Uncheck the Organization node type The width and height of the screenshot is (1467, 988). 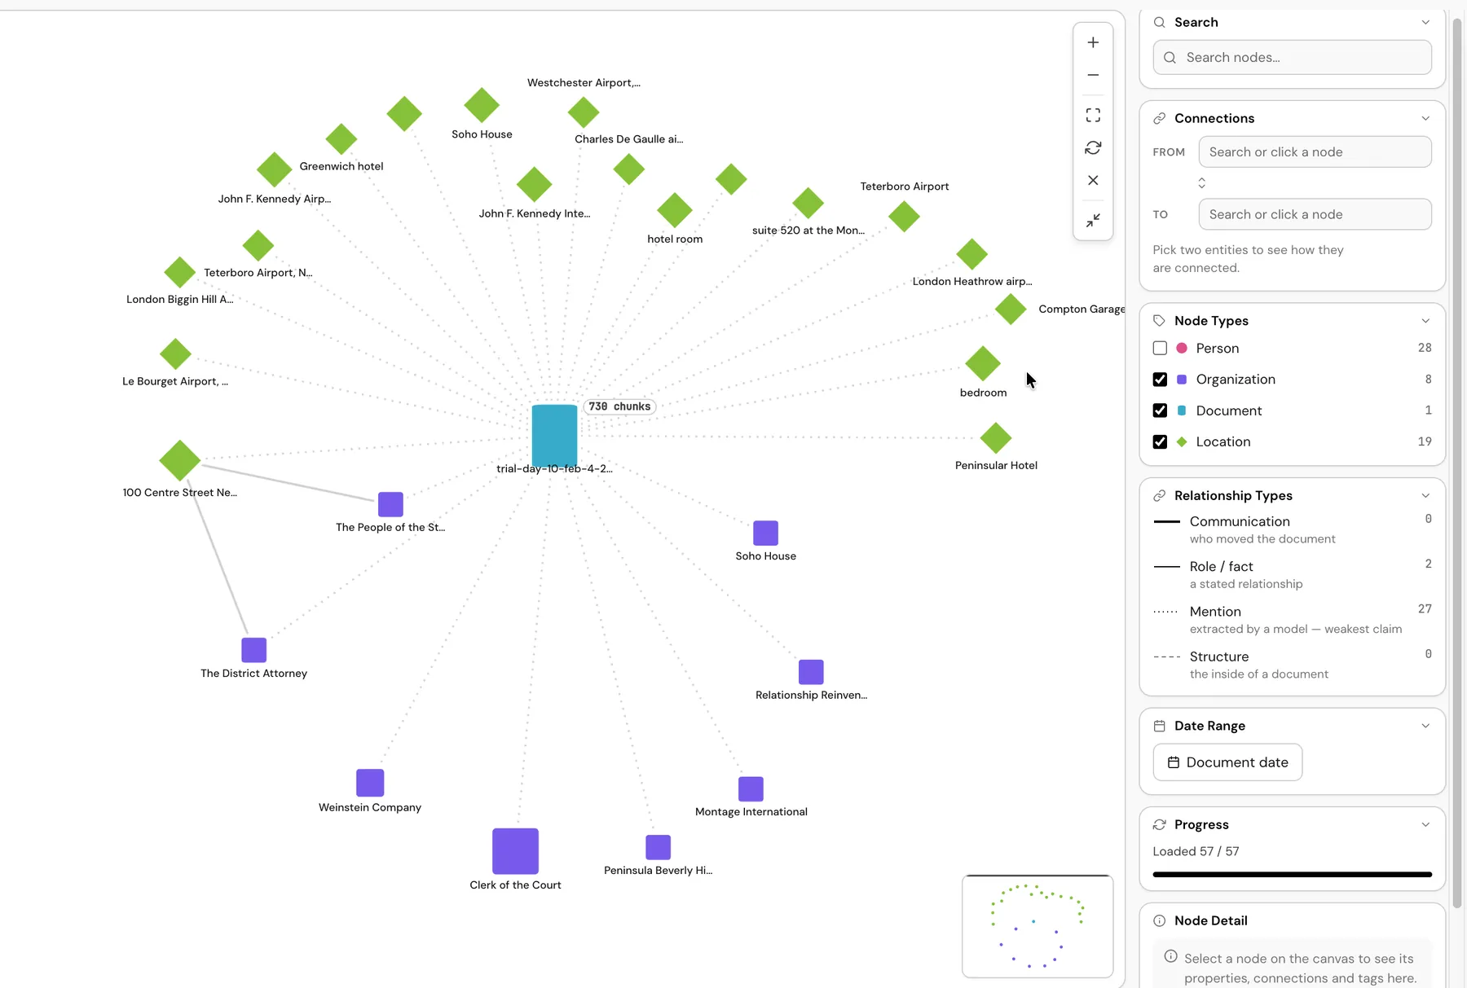[x=1160, y=380]
